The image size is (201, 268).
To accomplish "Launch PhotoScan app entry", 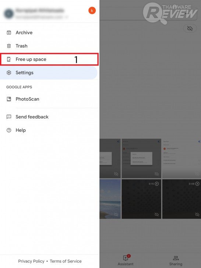I will (50, 99).
